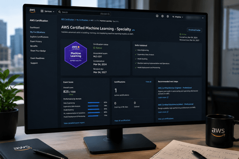
Task: Open View detailed score report link
Action: (74, 123)
